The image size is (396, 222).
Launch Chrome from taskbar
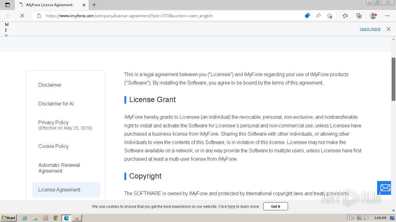(56, 218)
